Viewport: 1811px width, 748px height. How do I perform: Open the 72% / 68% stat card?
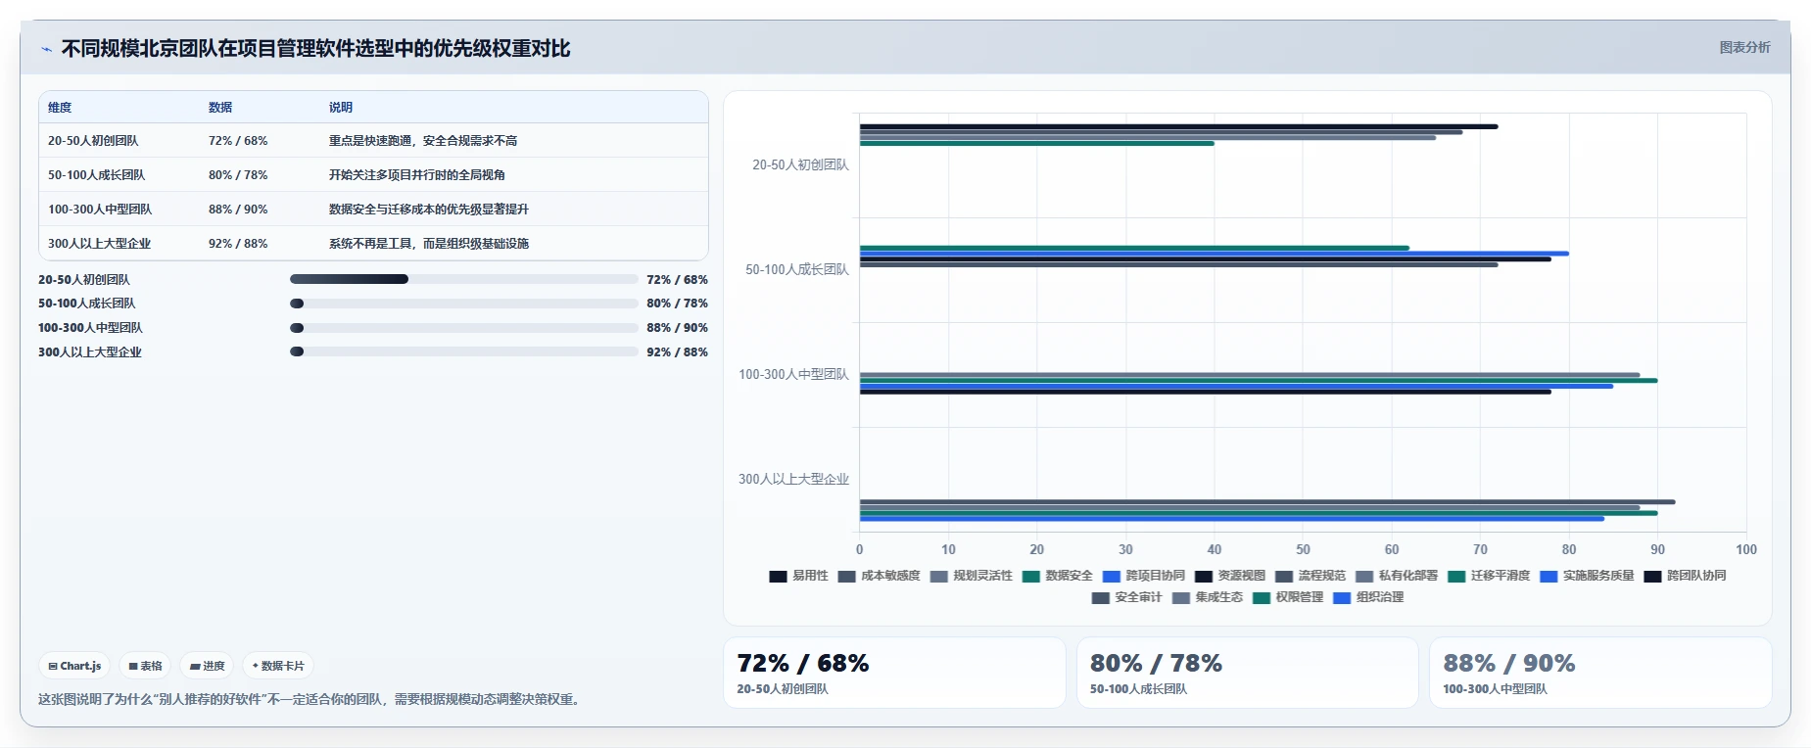(x=894, y=673)
